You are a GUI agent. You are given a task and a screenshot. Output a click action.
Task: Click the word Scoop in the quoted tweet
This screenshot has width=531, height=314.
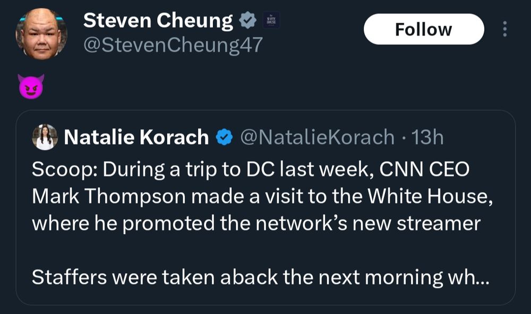coord(59,170)
